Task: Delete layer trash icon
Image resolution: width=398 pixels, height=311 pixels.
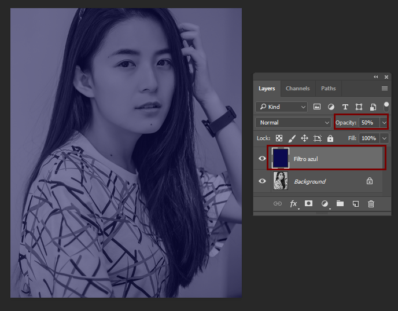Action: pyautogui.click(x=371, y=203)
